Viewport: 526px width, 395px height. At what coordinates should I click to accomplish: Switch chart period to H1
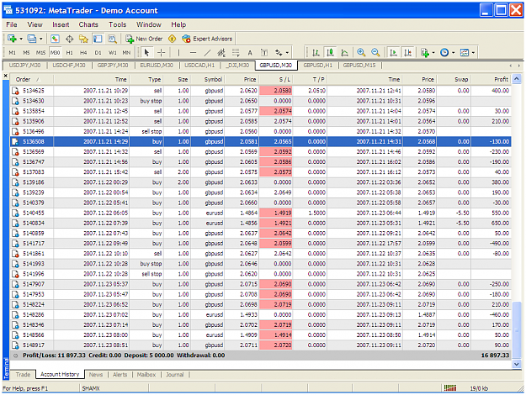coord(70,53)
